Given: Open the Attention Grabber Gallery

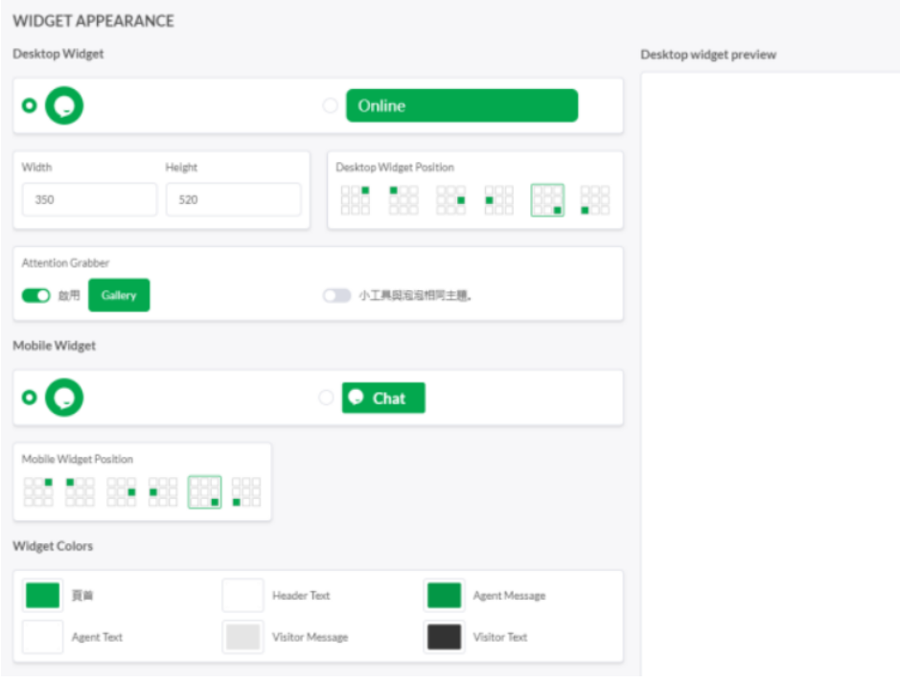Looking at the screenshot, I should pos(119,295).
